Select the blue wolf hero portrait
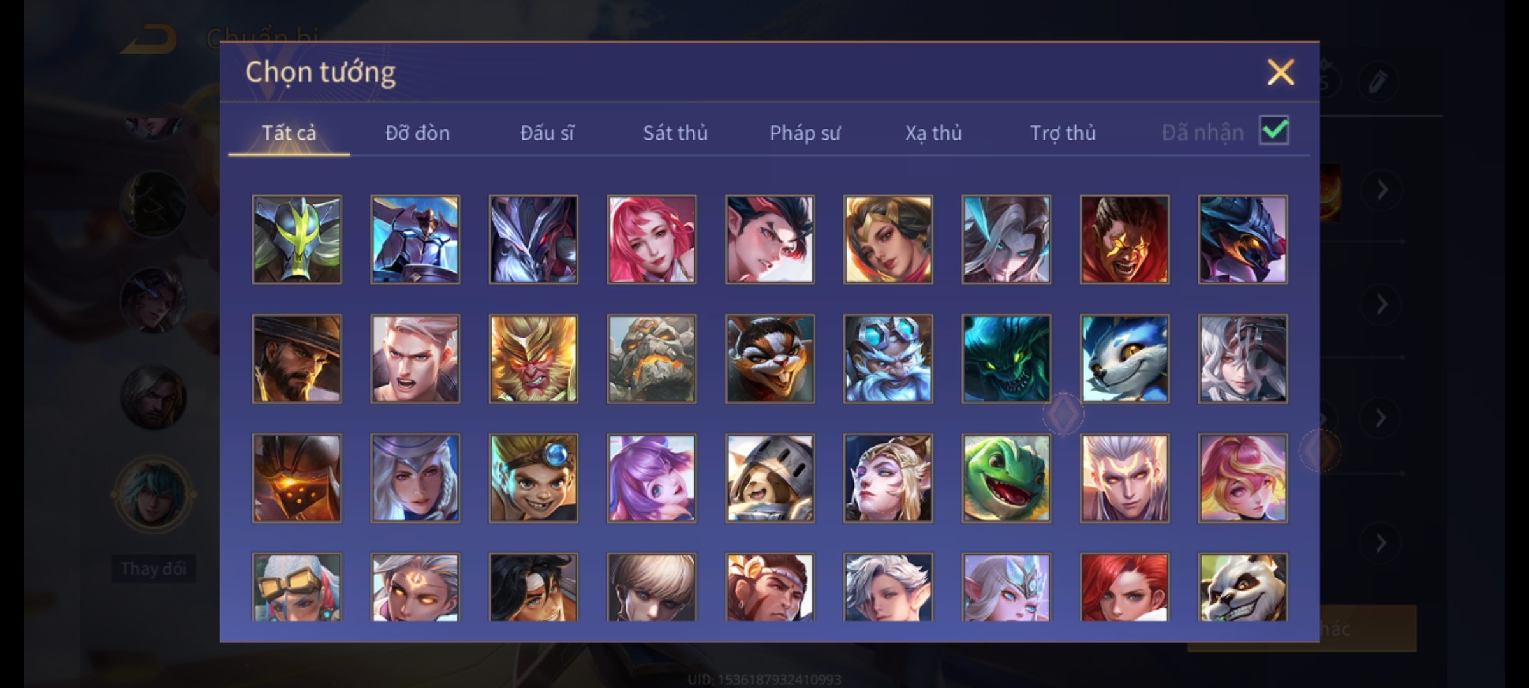This screenshot has height=688, width=1529. click(x=1124, y=359)
